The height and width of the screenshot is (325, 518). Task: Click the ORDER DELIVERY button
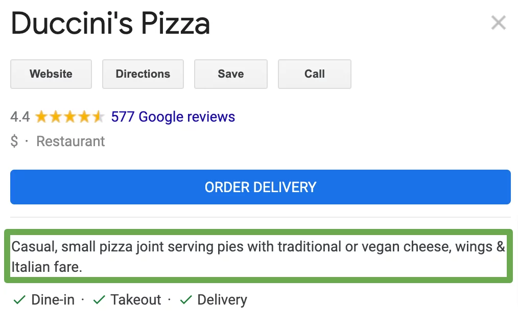coord(261,187)
